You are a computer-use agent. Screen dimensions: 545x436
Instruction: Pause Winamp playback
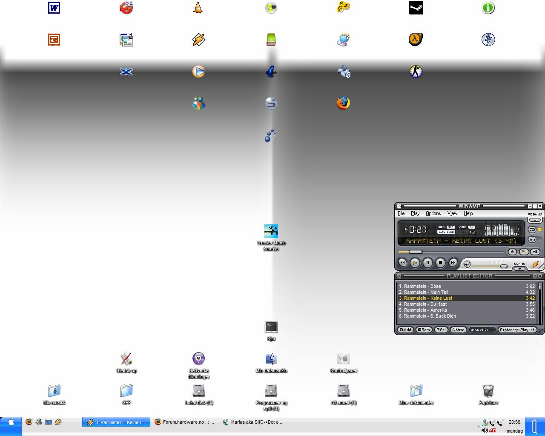point(427,263)
